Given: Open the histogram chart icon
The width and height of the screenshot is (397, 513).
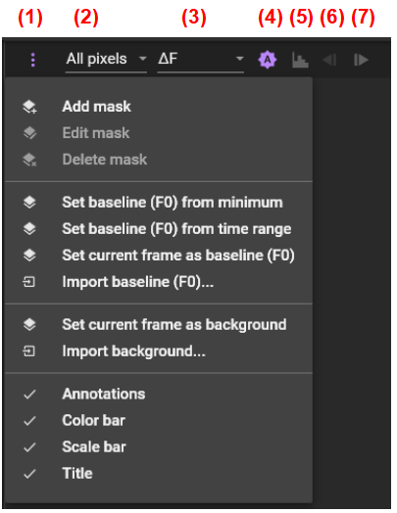Looking at the screenshot, I should point(300,60).
